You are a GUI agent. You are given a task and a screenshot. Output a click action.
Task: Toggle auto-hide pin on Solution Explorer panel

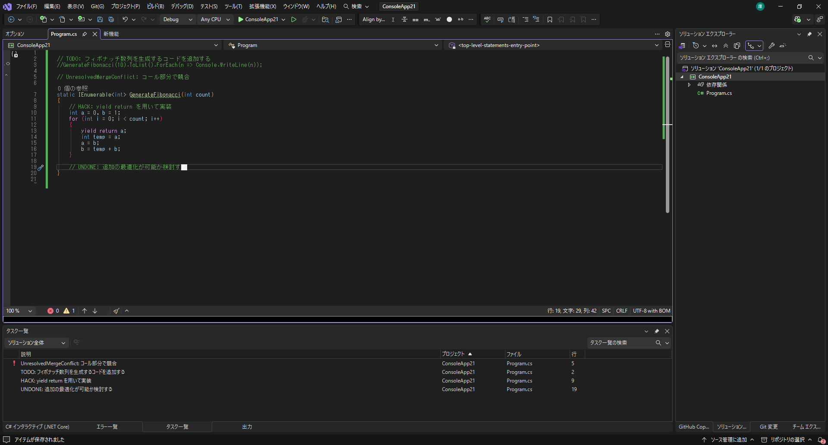point(809,34)
